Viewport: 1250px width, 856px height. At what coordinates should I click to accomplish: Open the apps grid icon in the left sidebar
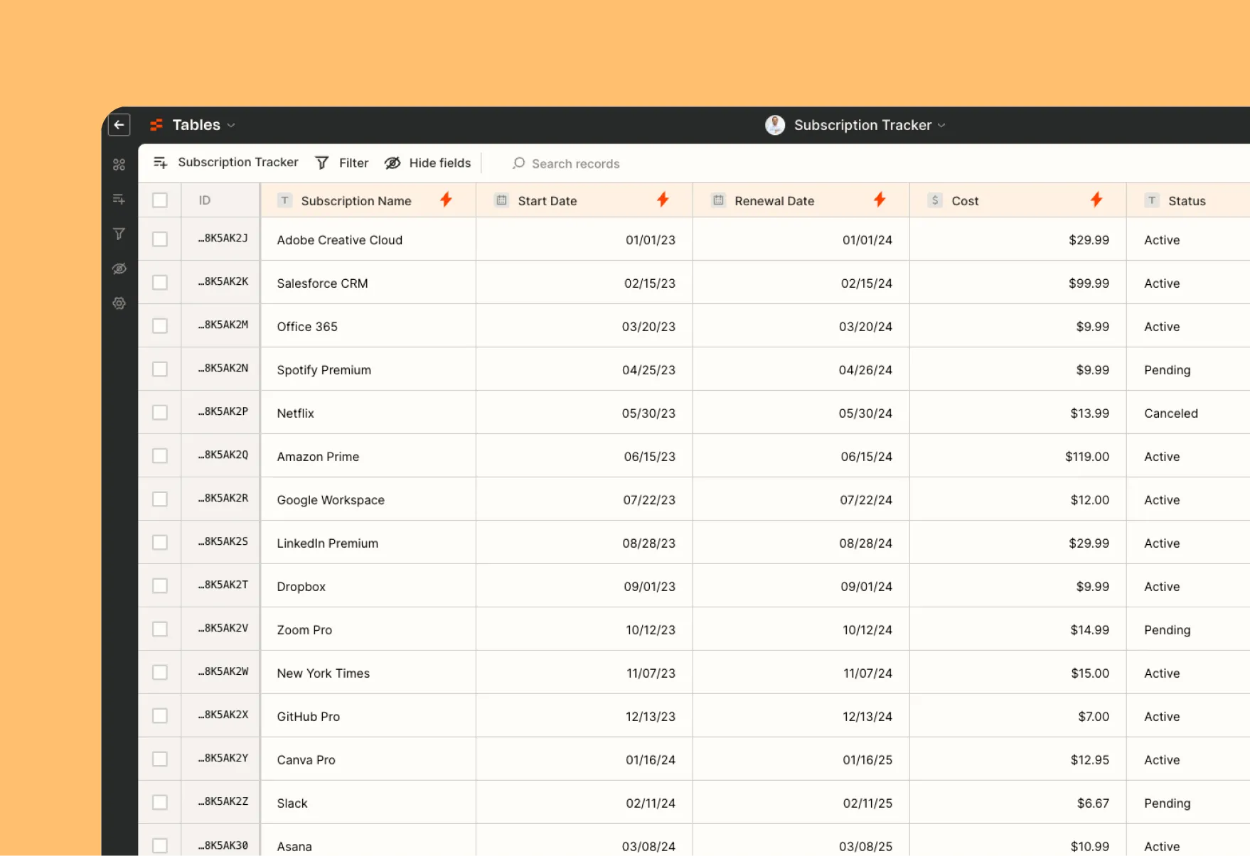119,164
